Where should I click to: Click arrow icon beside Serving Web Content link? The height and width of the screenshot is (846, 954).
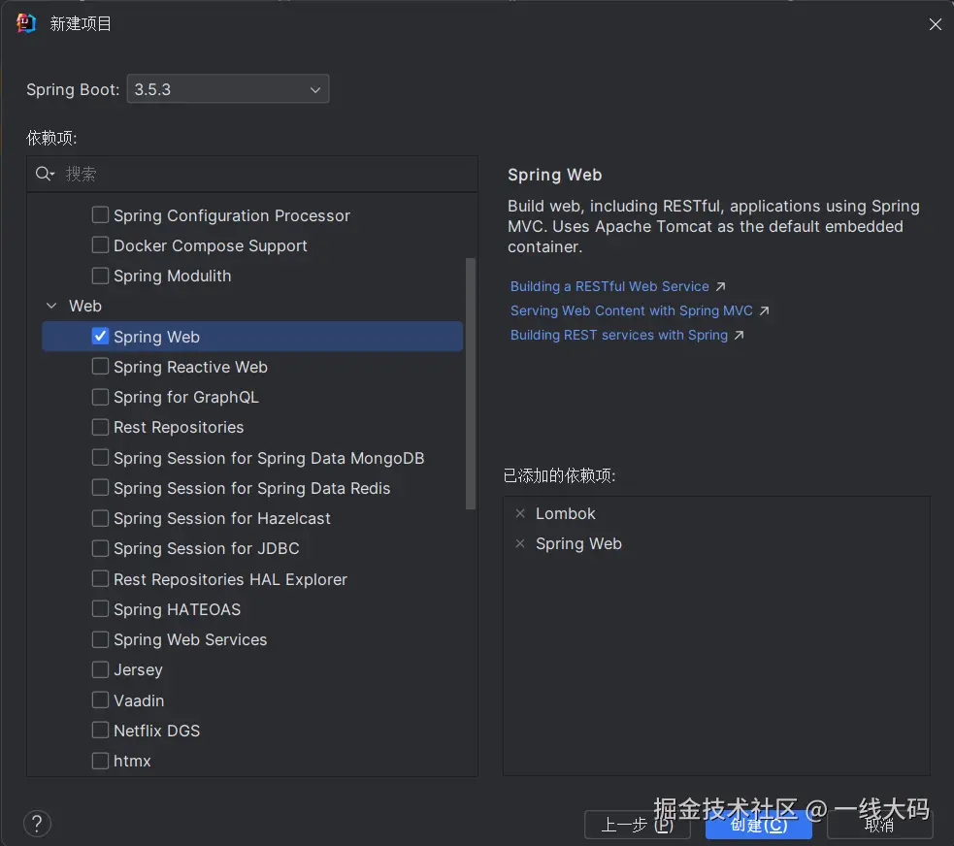(x=764, y=310)
